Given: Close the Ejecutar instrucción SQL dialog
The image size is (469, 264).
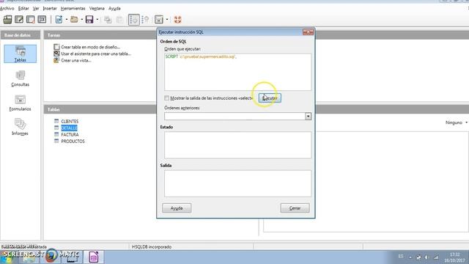Looking at the screenshot, I should pyautogui.click(x=308, y=32).
